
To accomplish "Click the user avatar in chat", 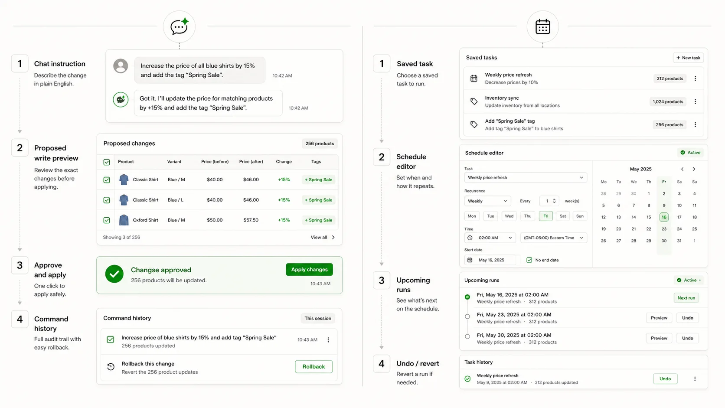I will (121, 66).
